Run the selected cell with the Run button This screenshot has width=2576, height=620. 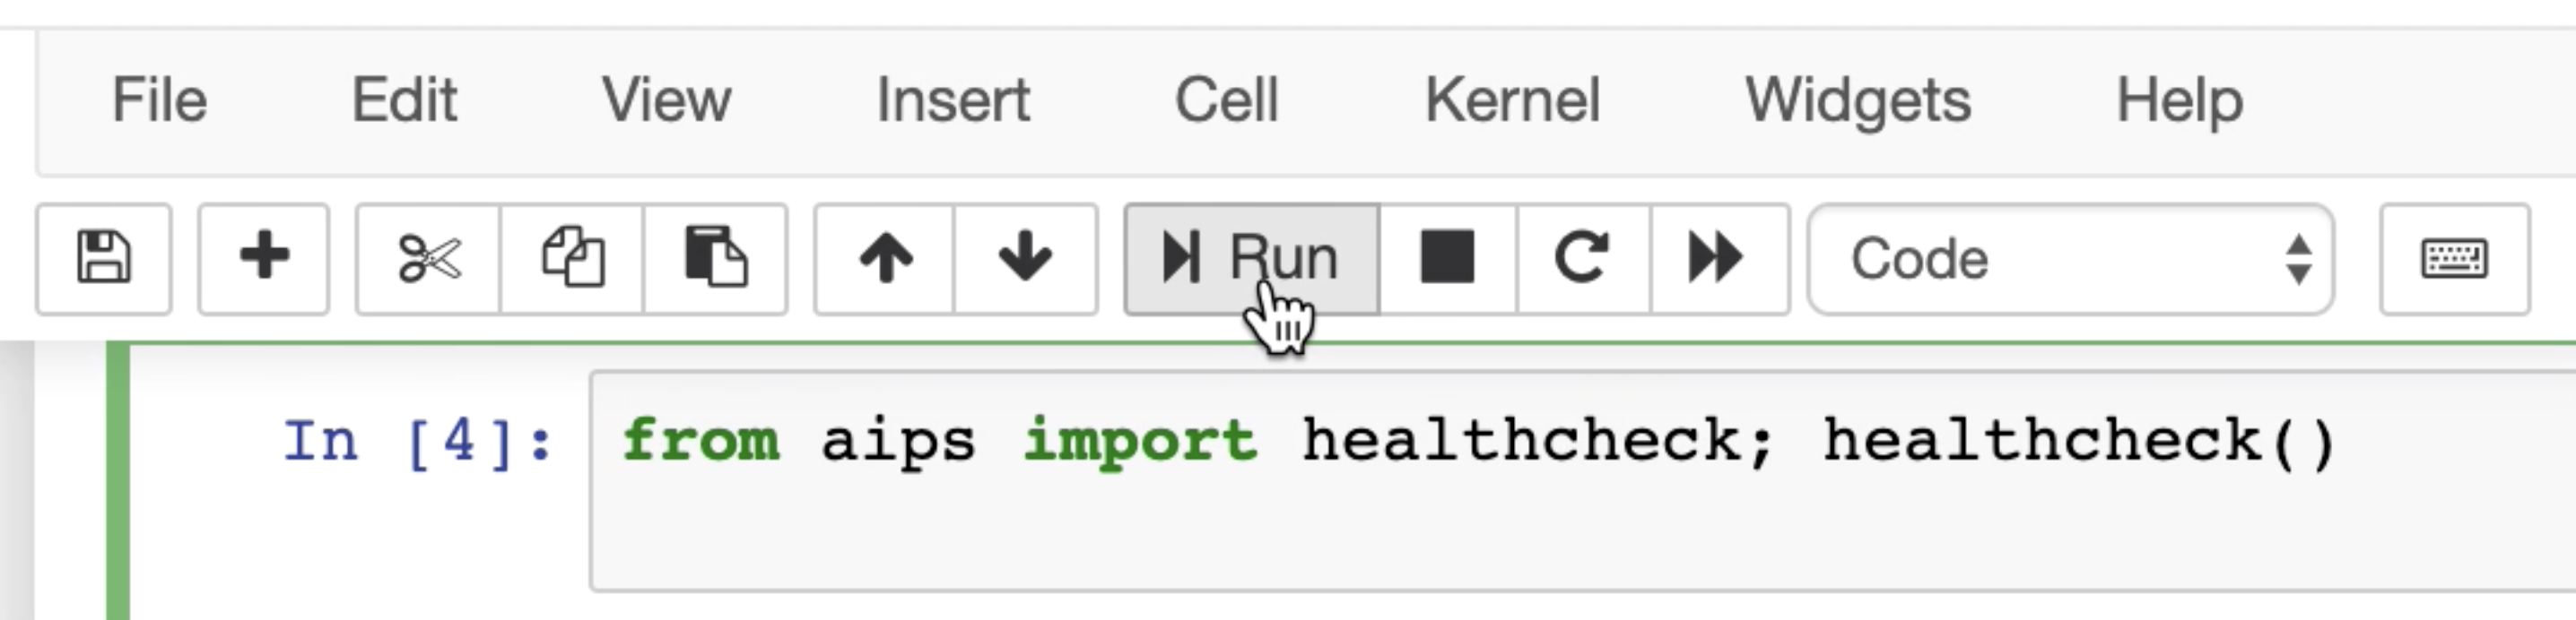[x=1250, y=257]
